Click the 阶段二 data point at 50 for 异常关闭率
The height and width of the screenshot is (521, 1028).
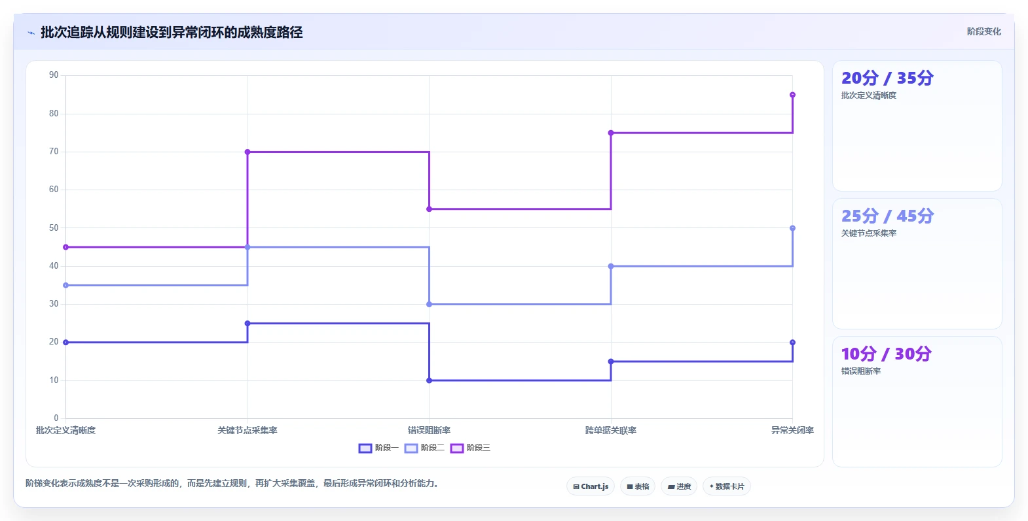pos(792,228)
